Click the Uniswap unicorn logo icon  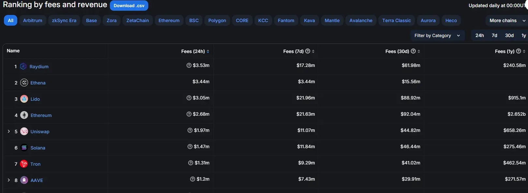pyautogui.click(x=24, y=131)
